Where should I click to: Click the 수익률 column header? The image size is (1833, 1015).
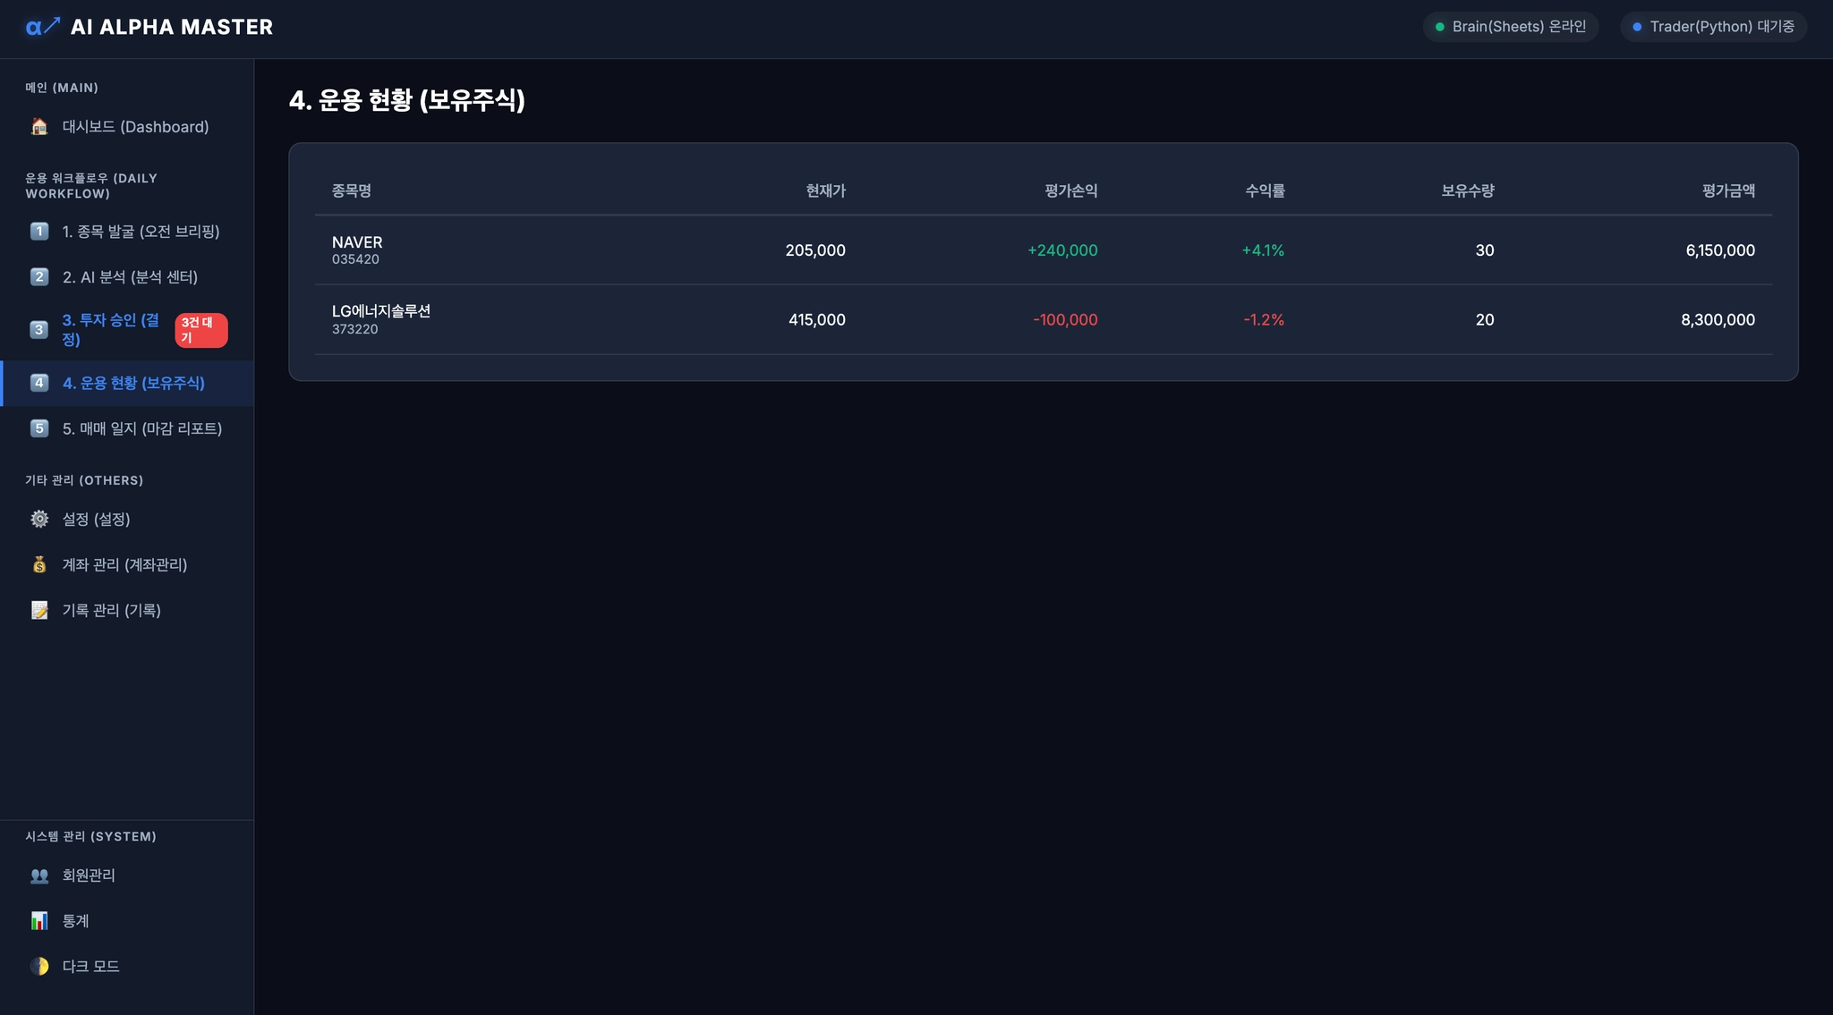1264,190
